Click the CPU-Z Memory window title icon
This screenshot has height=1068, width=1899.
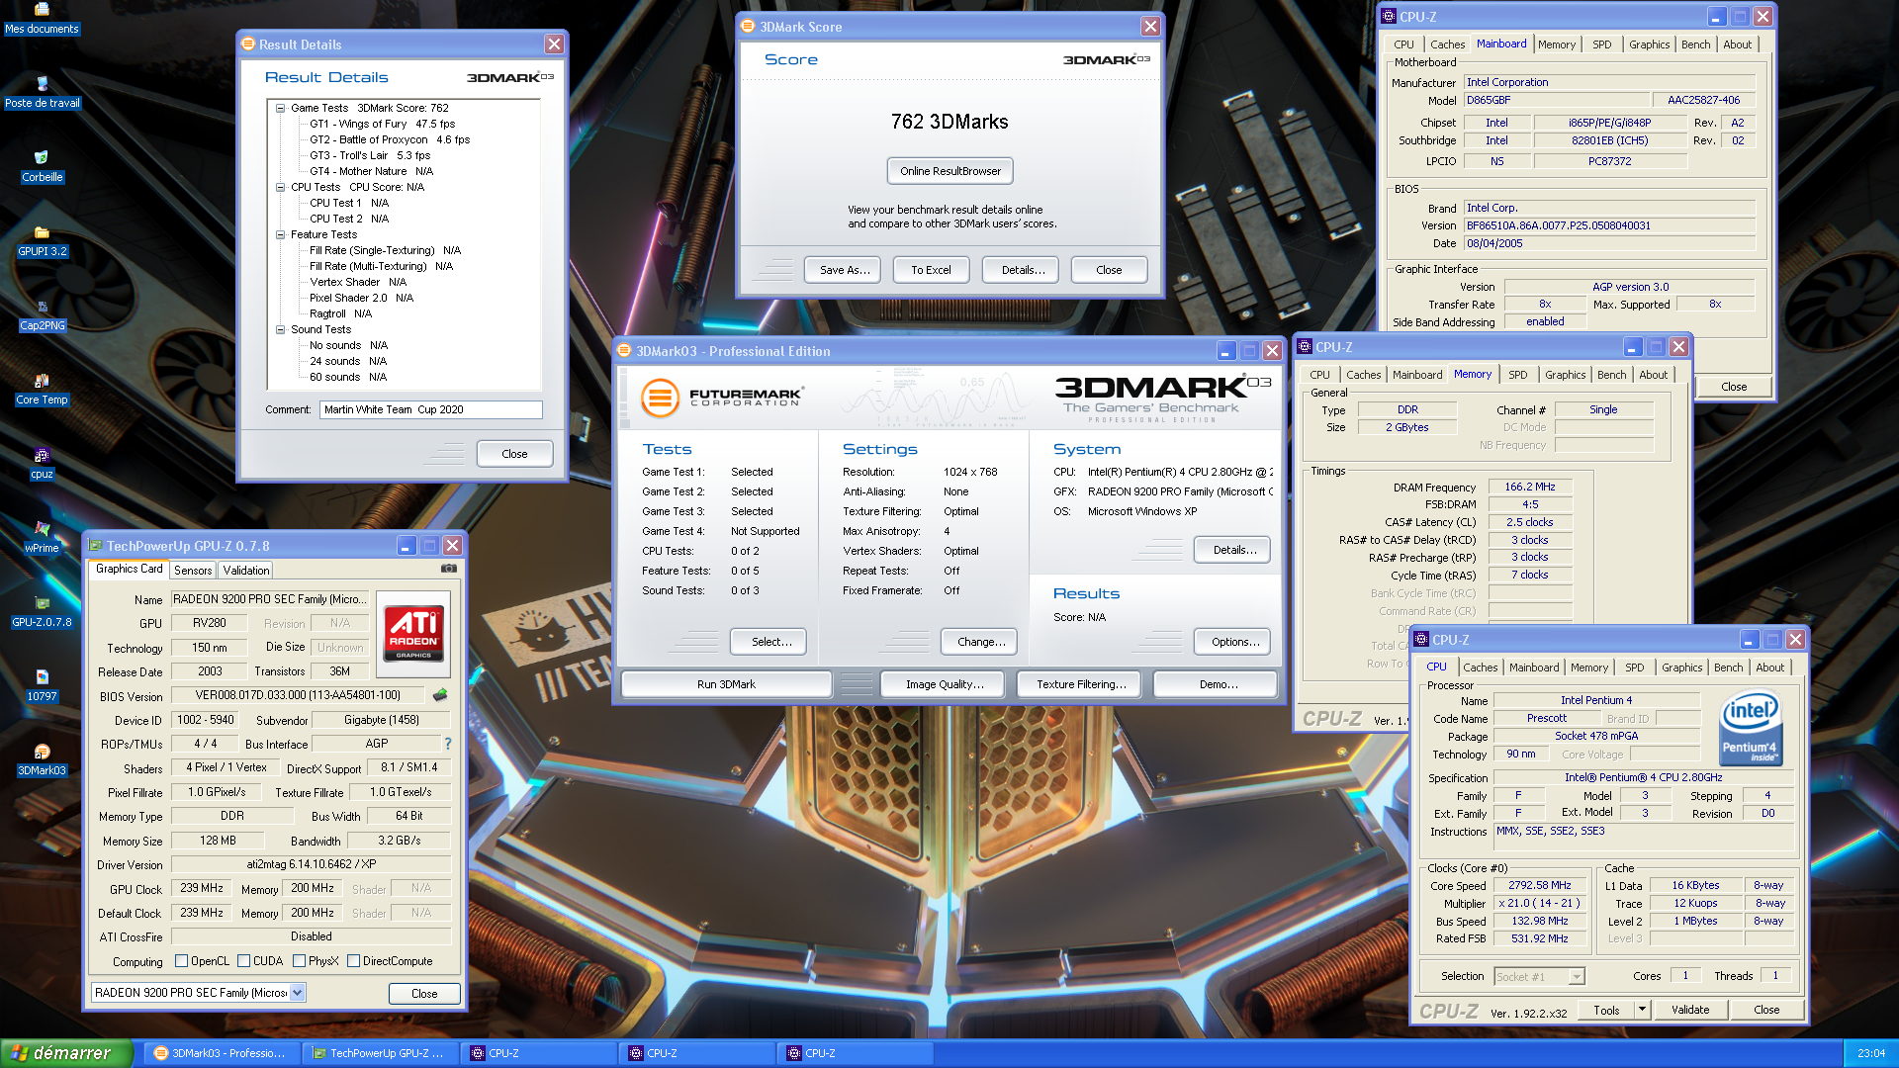point(1305,346)
